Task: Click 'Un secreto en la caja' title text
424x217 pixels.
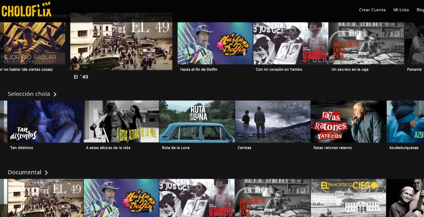Action: click(x=350, y=69)
